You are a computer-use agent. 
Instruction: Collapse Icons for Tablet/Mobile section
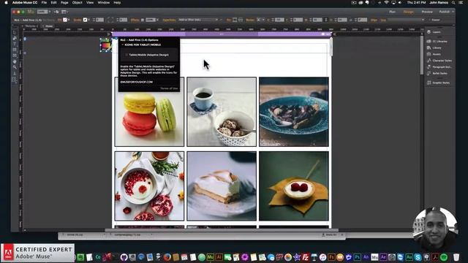click(122, 45)
